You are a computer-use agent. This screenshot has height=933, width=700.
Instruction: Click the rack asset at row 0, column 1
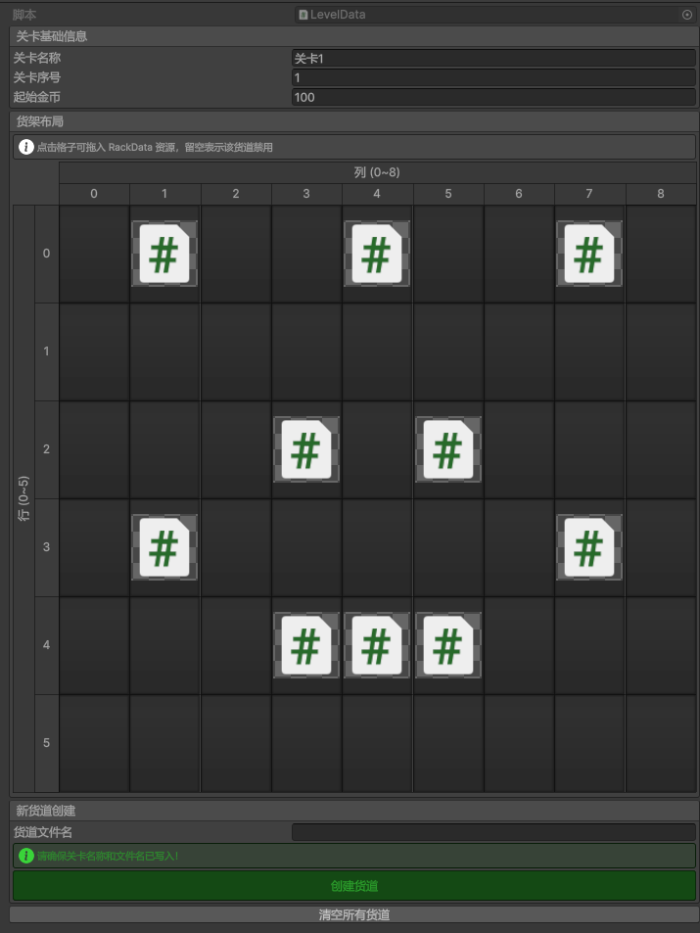pos(164,254)
